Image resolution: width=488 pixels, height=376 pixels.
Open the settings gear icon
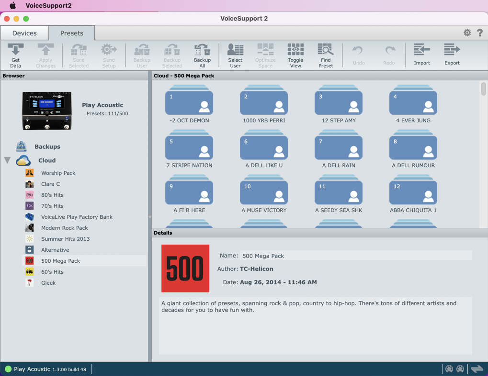click(x=467, y=32)
